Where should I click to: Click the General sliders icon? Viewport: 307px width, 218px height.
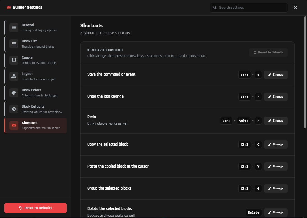click(14, 28)
